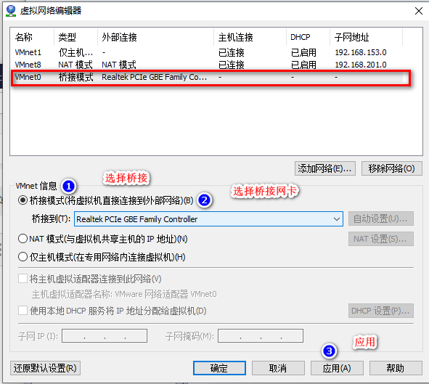The width and height of the screenshot is (429, 384).
Task: Click the 子网 IP input field
Action: tap(105, 335)
